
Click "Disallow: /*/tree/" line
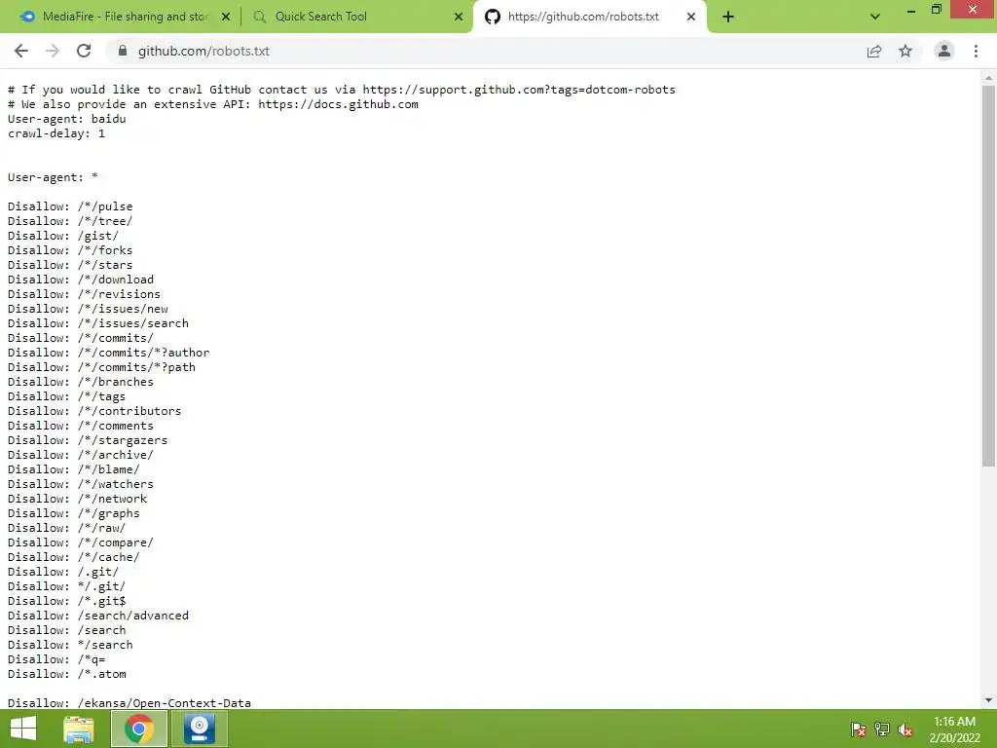[70, 221]
